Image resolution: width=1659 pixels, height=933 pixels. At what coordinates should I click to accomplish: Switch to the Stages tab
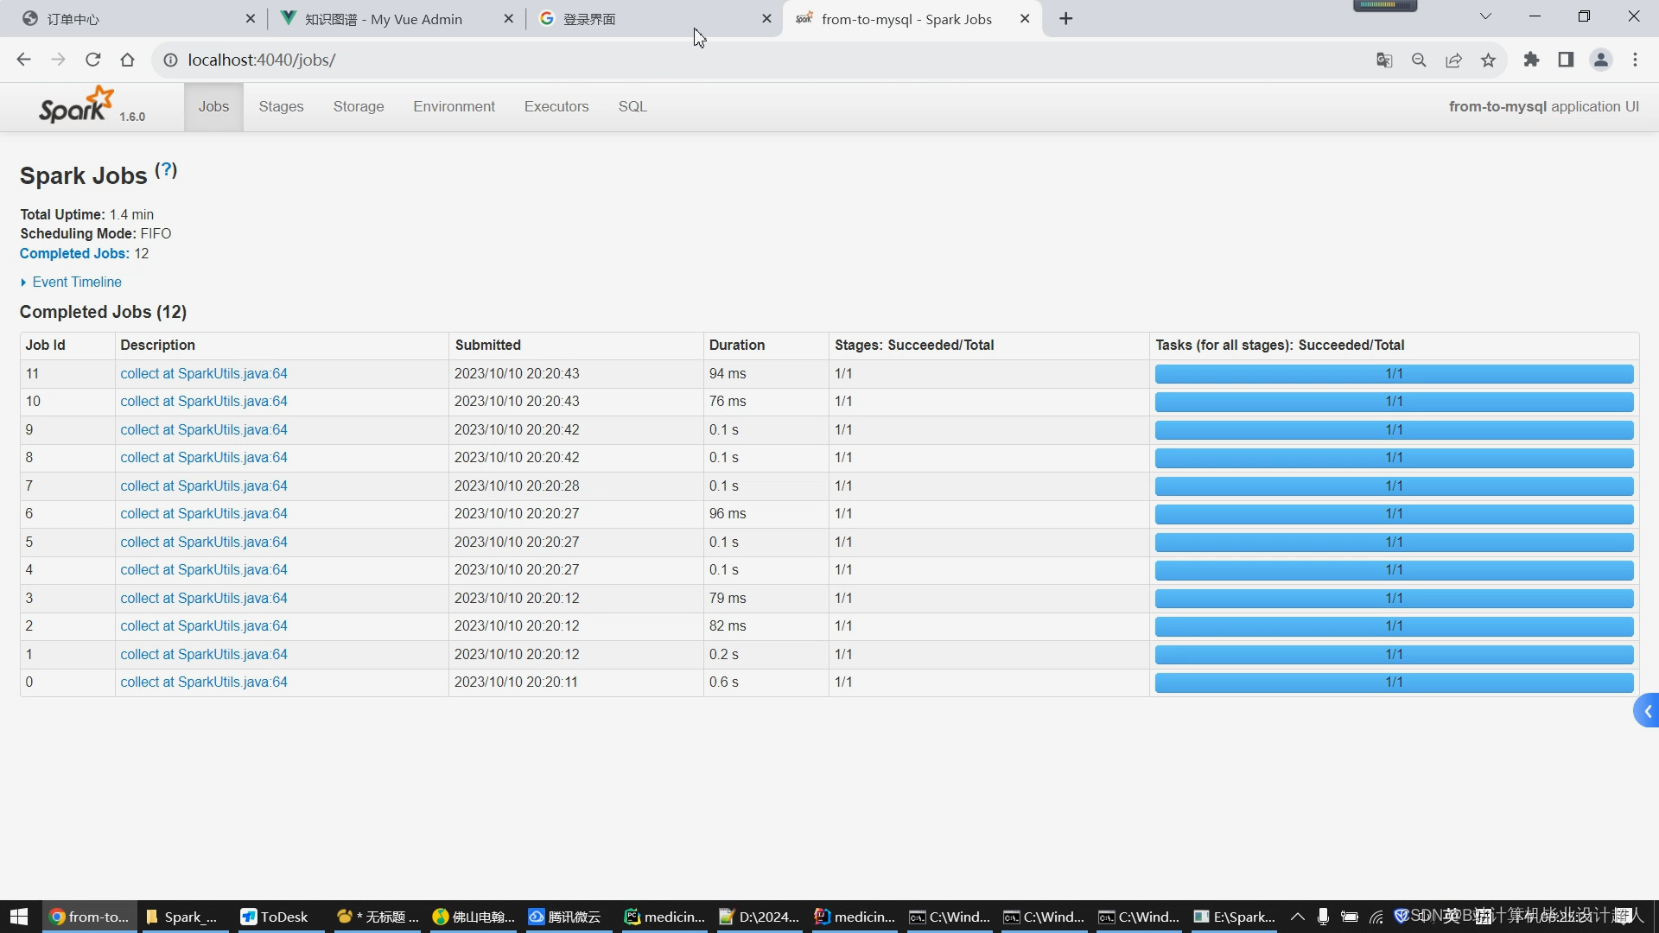[x=281, y=106]
